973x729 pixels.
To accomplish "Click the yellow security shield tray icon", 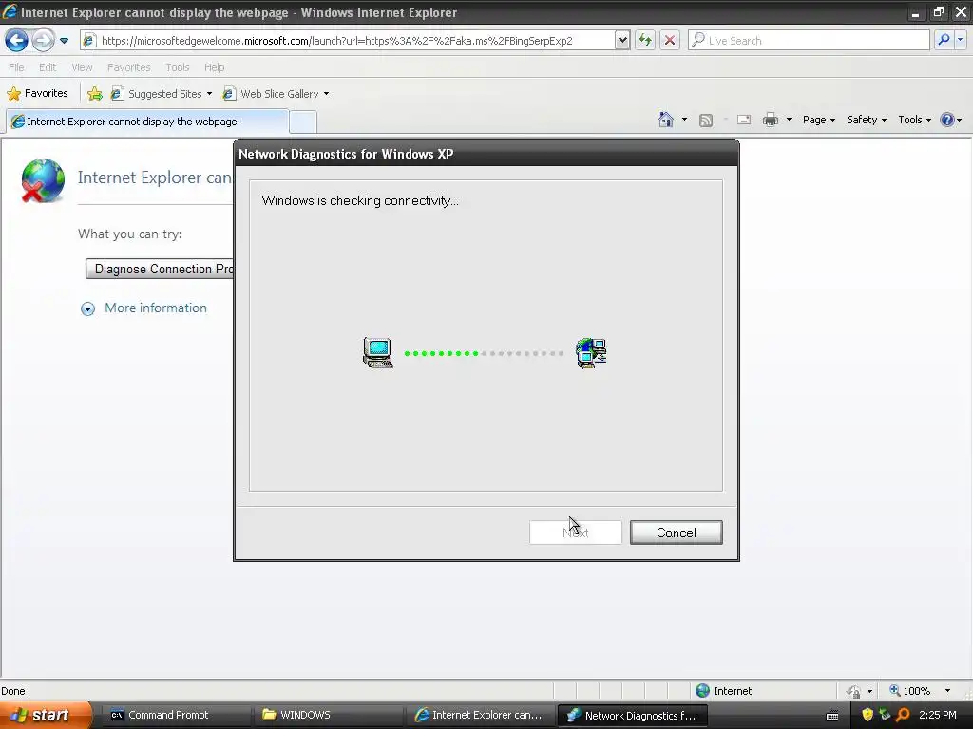I will click(x=868, y=715).
